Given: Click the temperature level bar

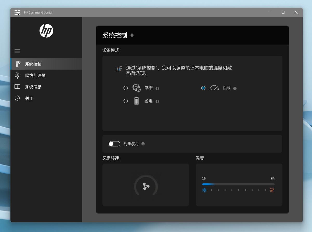Looking at the screenshot, I should 238,184.
